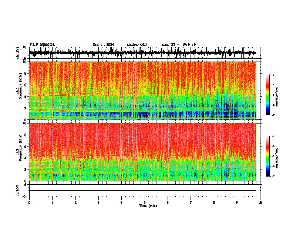
Task: Click the "6" kHz tick of ch.2 spectrogram
Action: point(26,147)
